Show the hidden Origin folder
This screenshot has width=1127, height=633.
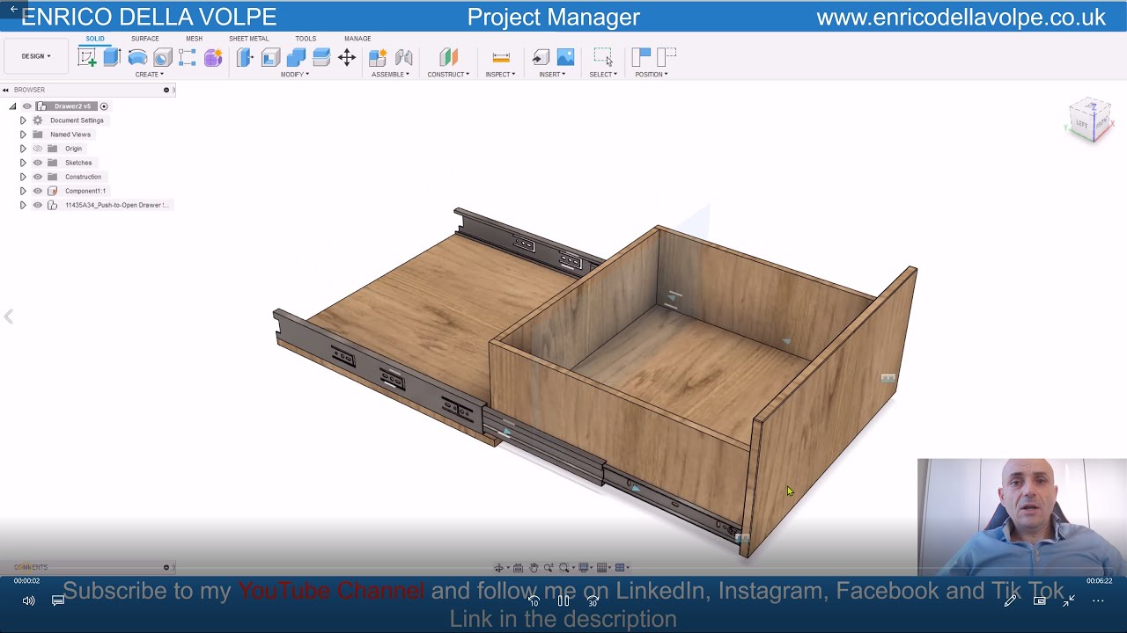(38, 149)
